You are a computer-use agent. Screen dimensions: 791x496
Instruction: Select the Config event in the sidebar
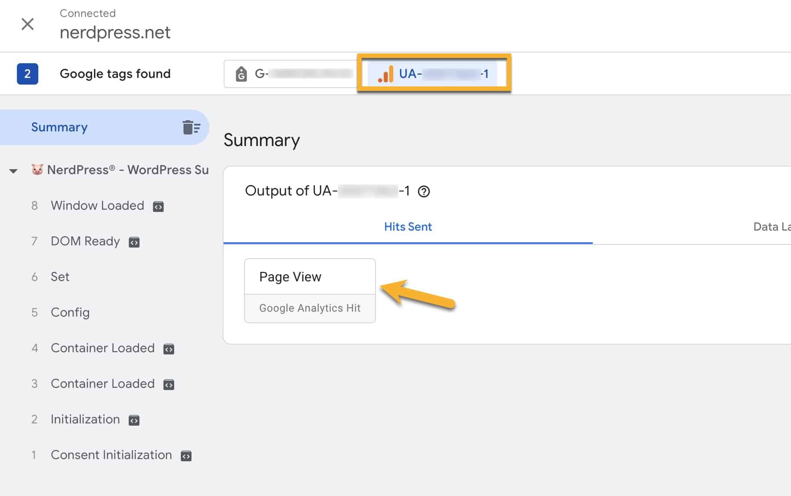pyautogui.click(x=70, y=313)
